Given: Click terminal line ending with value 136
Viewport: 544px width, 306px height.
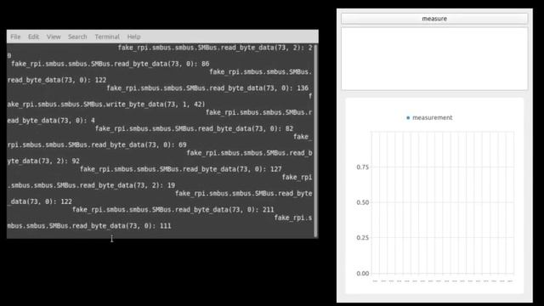Looking at the screenshot, I should coord(207,88).
